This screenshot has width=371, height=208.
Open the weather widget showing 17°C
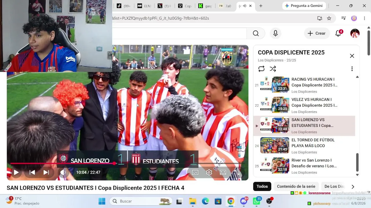[x=23, y=201]
